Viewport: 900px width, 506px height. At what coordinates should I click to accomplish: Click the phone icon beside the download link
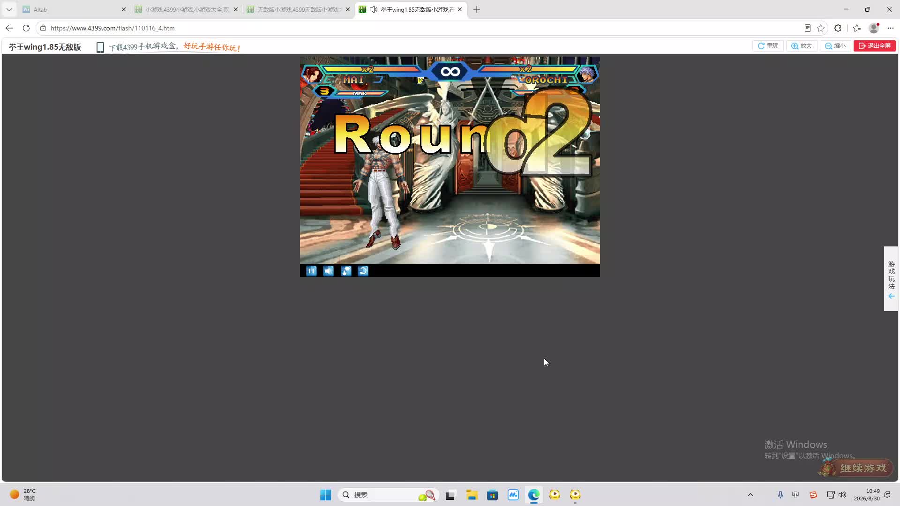coord(100,47)
